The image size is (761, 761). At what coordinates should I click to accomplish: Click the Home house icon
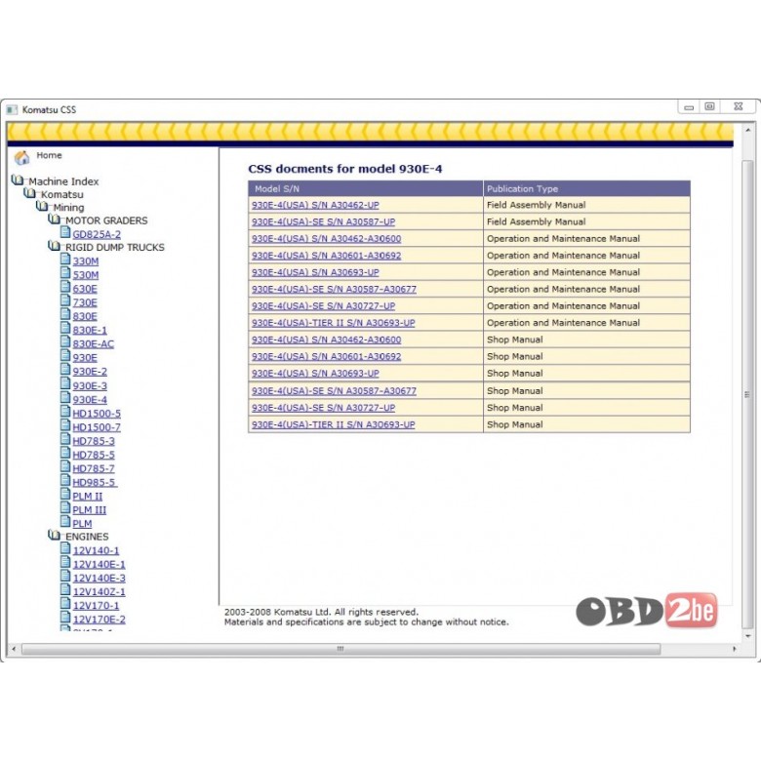click(x=21, y=157)
